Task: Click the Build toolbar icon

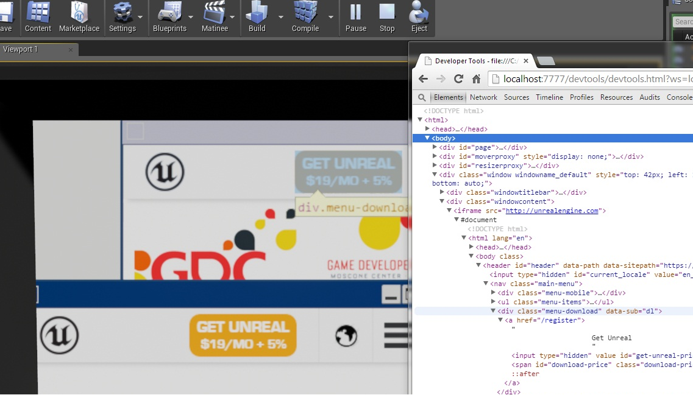Action: click(x=257, y=17)
